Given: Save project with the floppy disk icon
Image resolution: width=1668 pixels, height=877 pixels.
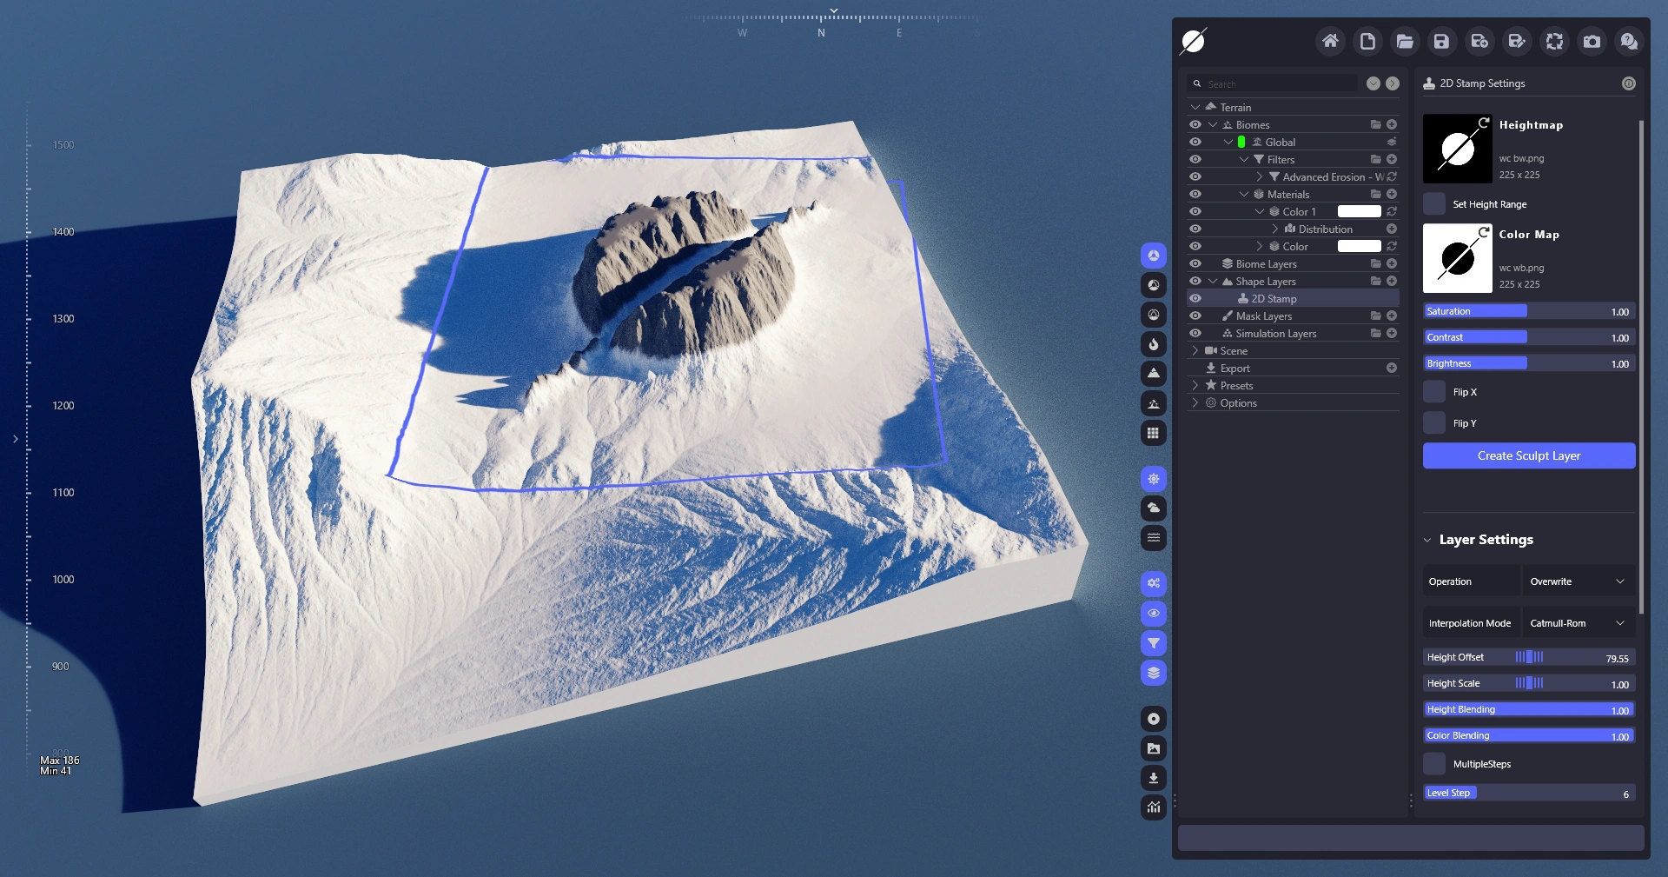Looking at the screenshot, I should click(1441, 41).
